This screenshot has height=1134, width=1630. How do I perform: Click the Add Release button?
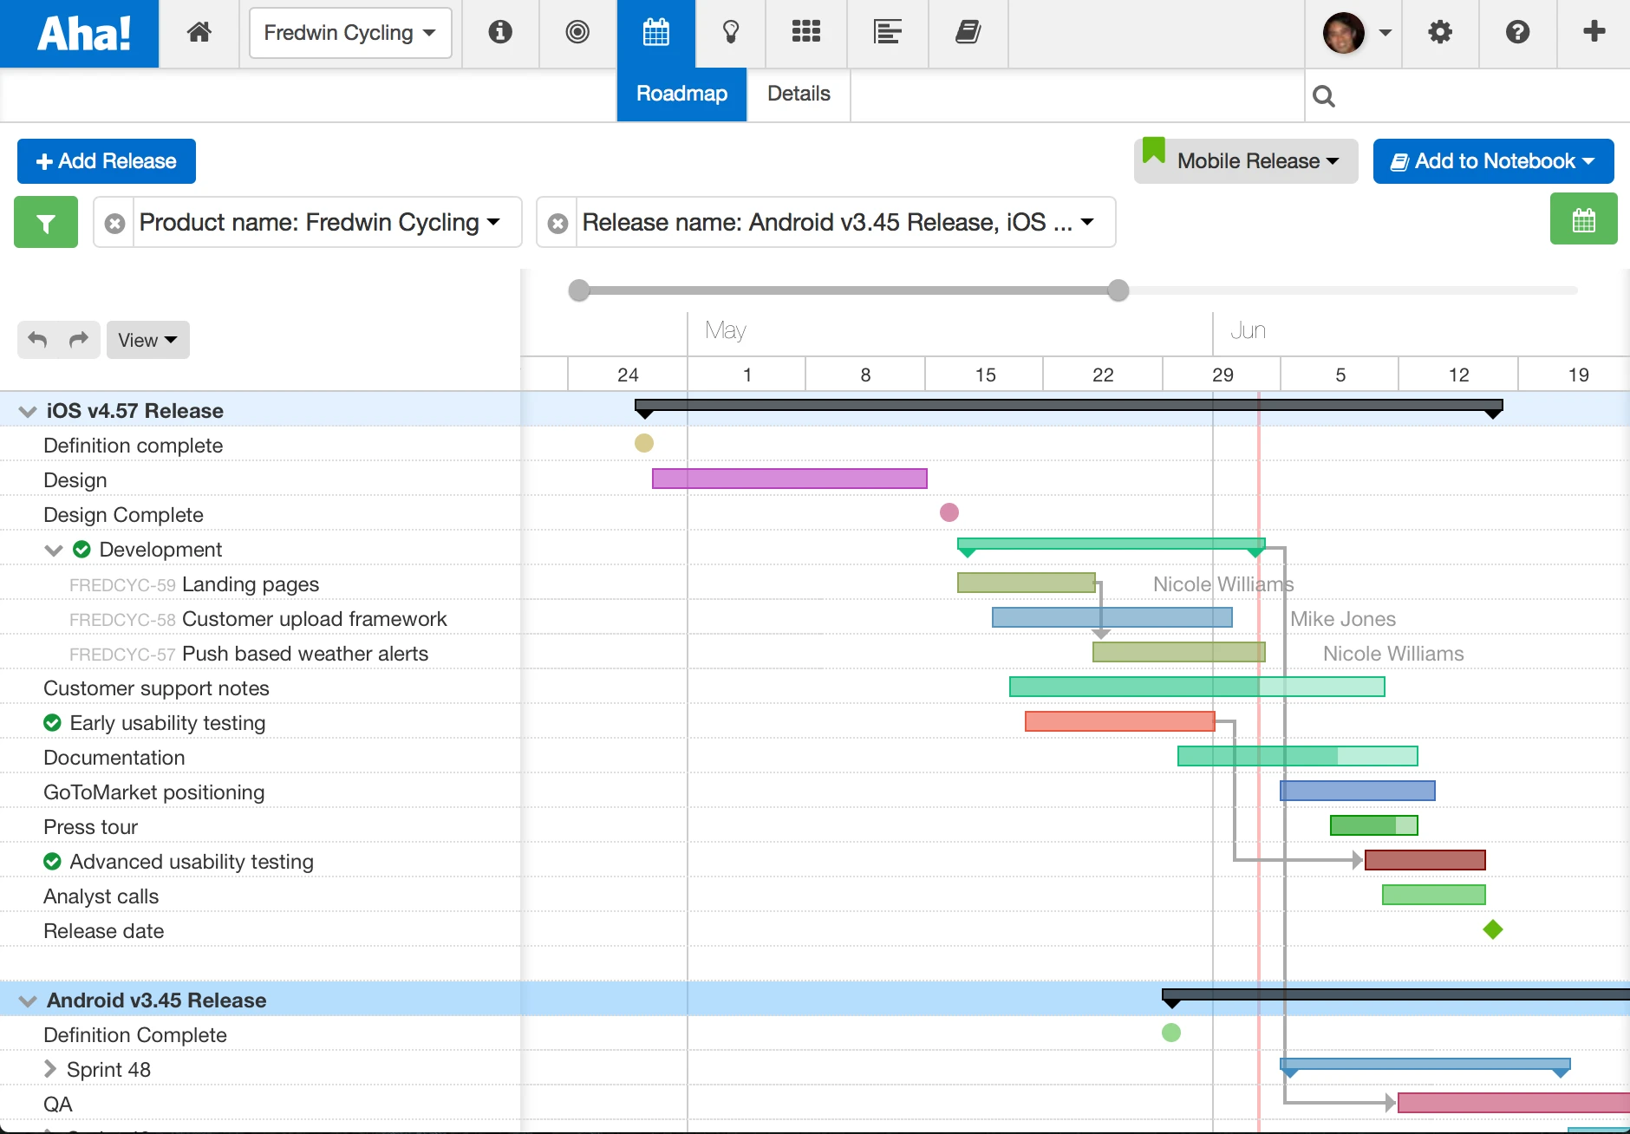107,161
